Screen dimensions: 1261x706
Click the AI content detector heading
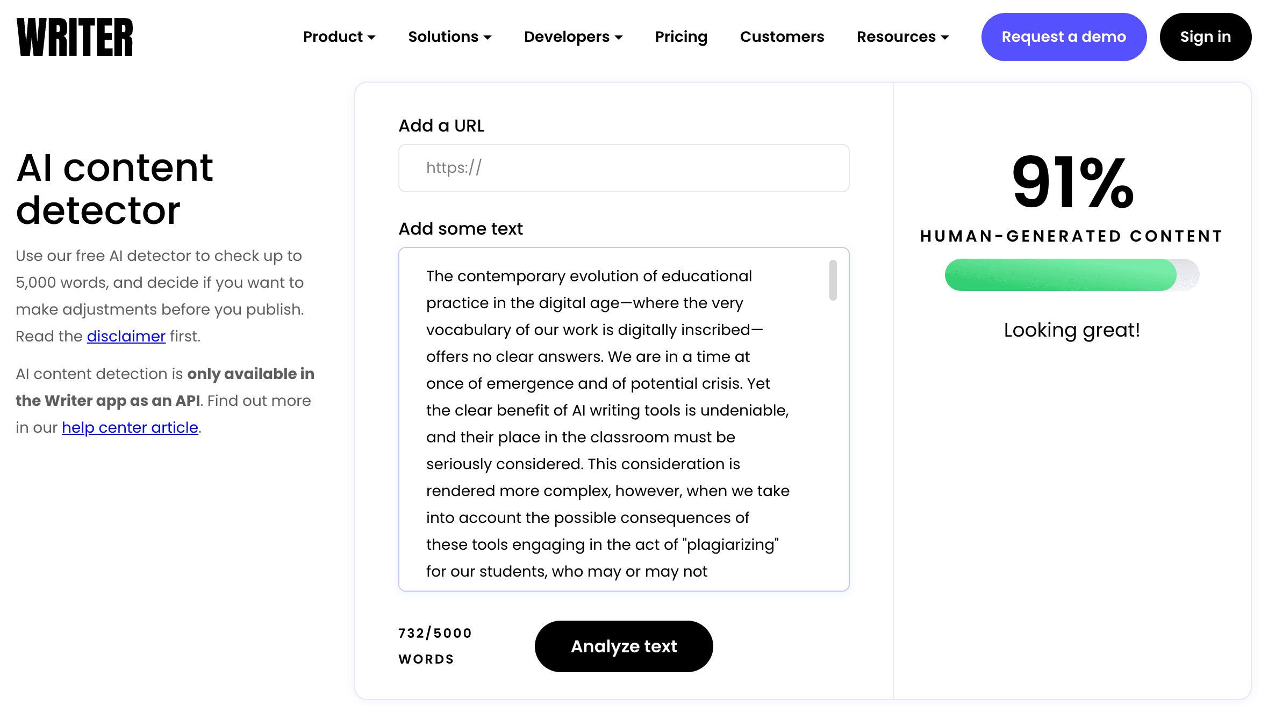(x=114, y=188)
